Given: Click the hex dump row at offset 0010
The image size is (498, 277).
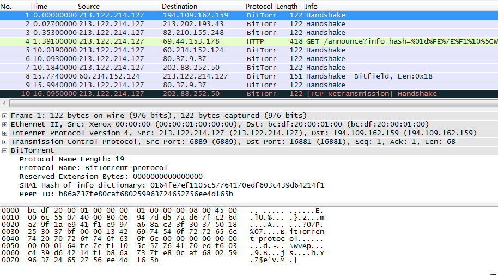Looking at the screenshot, I should [x=163, y=218].
